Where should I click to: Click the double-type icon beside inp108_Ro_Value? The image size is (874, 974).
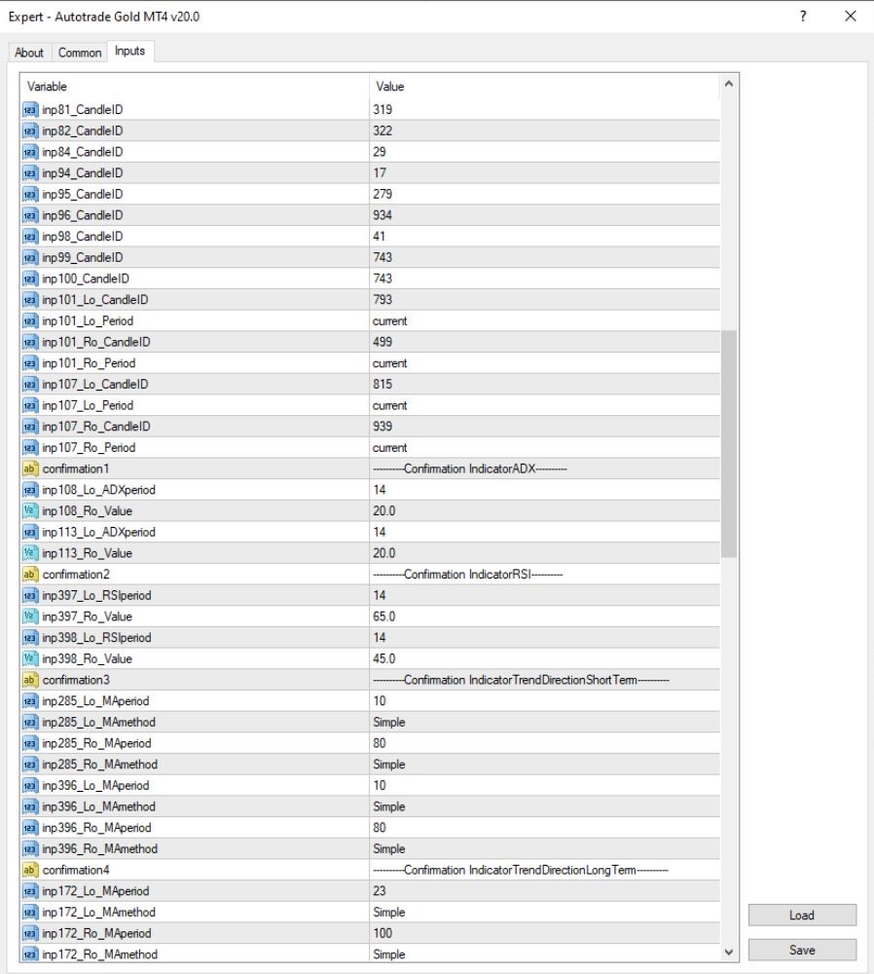tap(30, 511)
